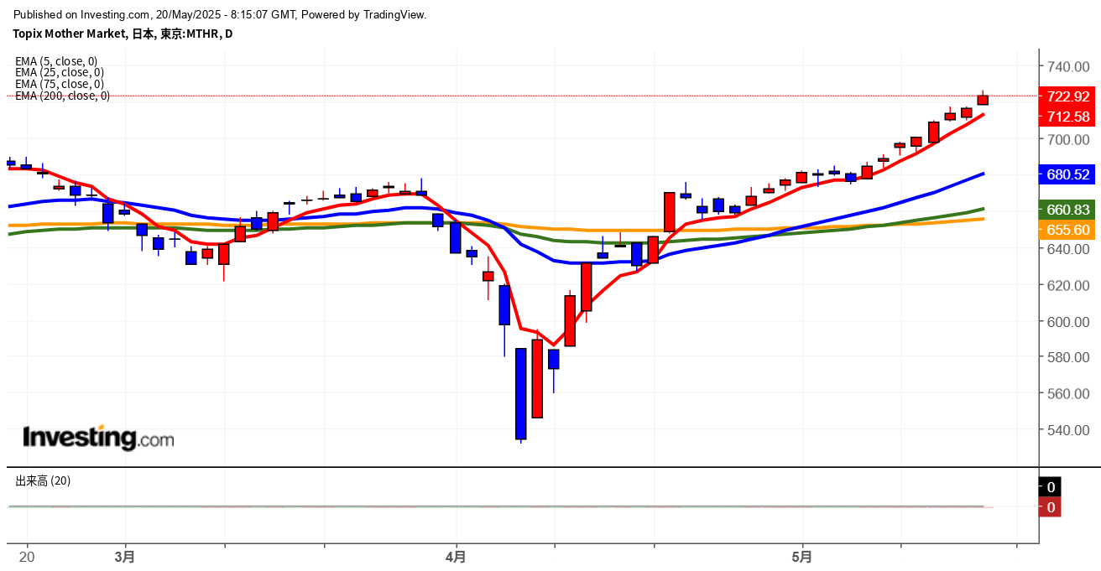The image size is (1101, 571).
Task: Click the red 0 volume value label
Action: tap(1050, 507)
